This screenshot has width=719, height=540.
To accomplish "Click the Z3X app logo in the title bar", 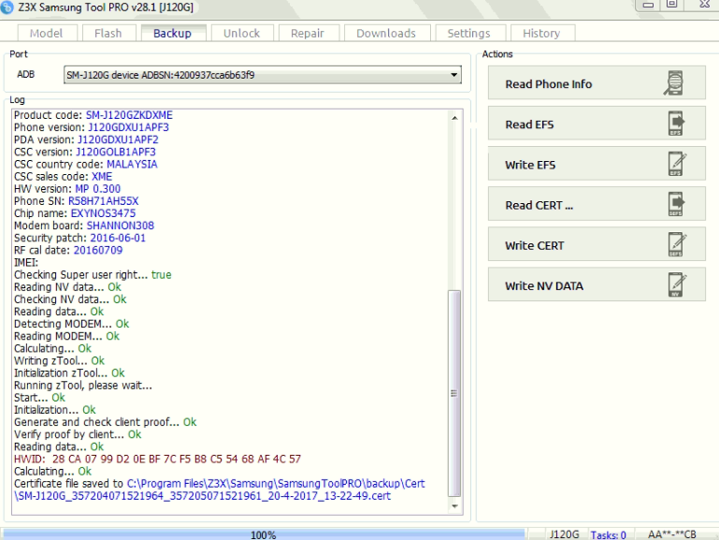I will (x=7, y=7).
